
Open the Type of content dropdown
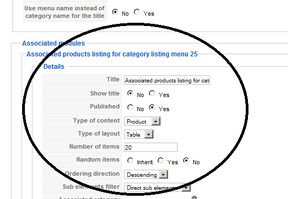pyautogui.click(x=142, y=121)
